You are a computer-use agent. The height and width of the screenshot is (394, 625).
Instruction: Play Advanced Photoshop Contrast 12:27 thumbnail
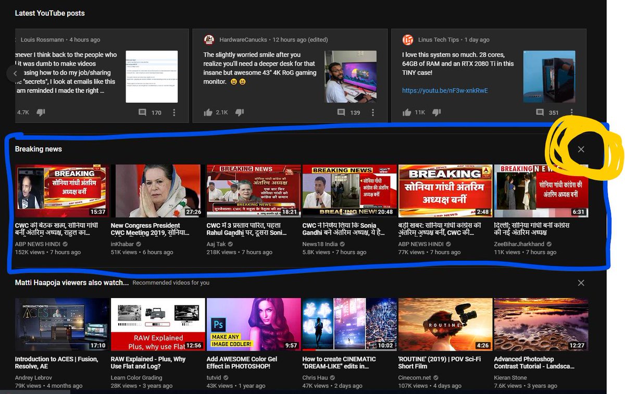541,324
